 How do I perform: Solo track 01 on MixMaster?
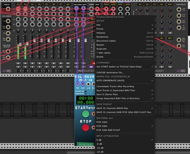pos(18,67)
